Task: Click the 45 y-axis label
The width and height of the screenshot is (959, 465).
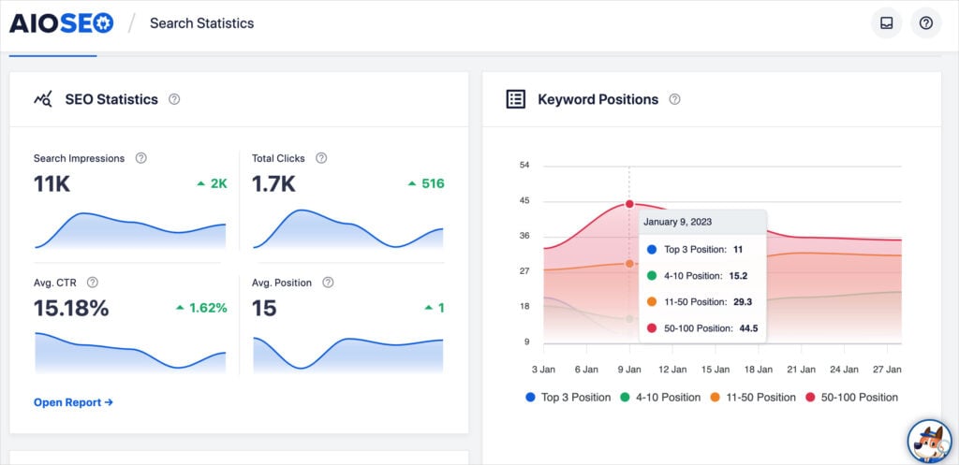Action: pos(524,201)
